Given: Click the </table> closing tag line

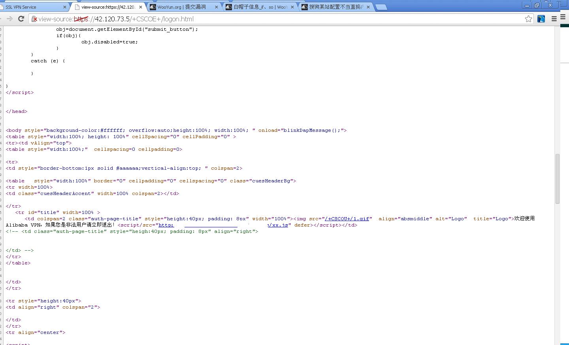Looking at the screenshot, I should 18,263.
